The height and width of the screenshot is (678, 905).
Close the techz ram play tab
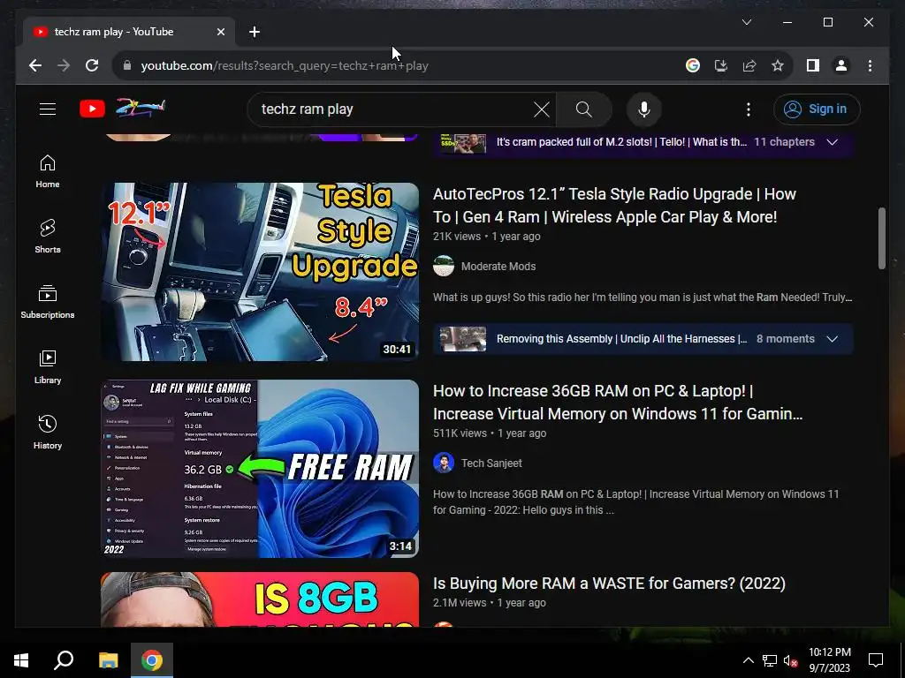click(220, 33)
